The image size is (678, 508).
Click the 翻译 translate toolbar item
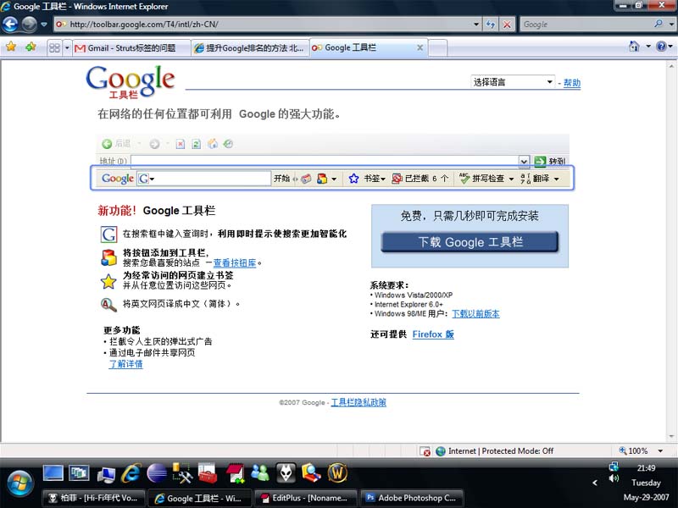[539, 179]
